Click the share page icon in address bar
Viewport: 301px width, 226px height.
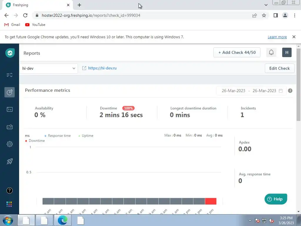click(255, 15)
